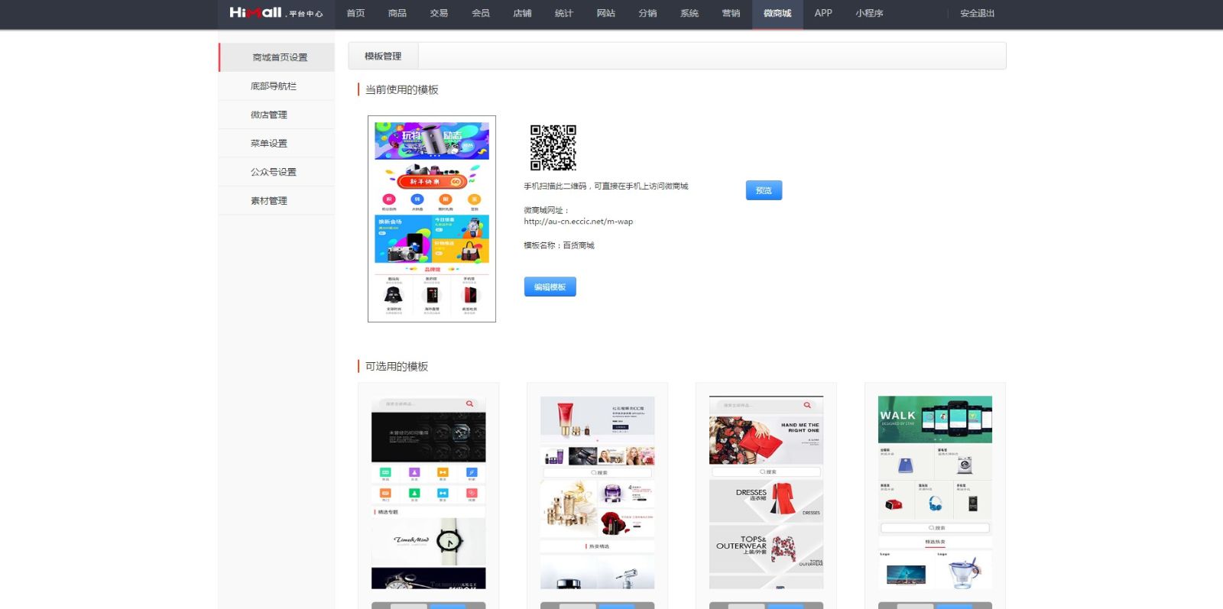
Task: Click the Himall platform center logo
Action: tap(276, 13)
